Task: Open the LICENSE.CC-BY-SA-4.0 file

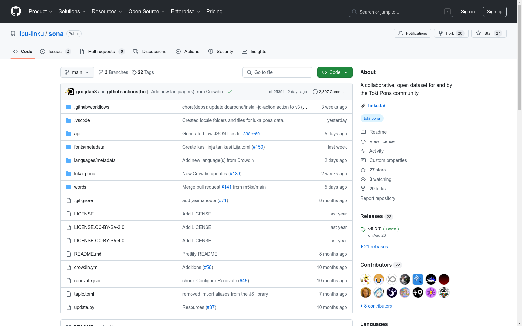Action: tap(99, 241)
